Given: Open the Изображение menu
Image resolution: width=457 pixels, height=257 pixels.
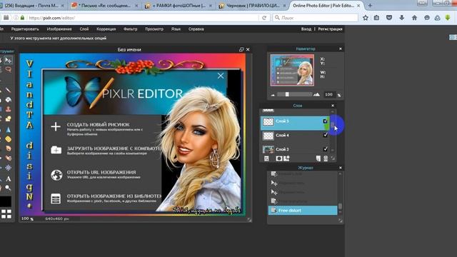Looking at the screenshot, I should click(59, 29).
